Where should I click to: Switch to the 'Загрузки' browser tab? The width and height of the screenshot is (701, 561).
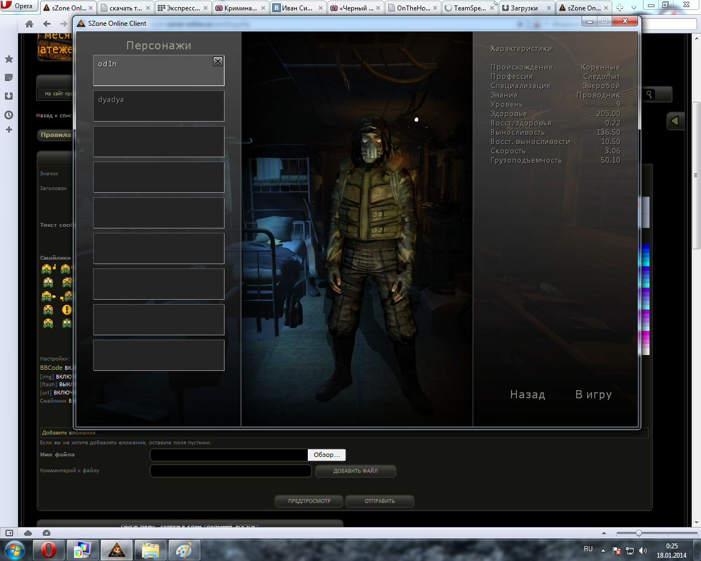[x=524, y=8]
